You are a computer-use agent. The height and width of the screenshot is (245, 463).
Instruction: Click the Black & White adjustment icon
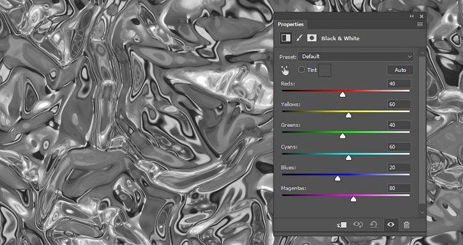285,38
